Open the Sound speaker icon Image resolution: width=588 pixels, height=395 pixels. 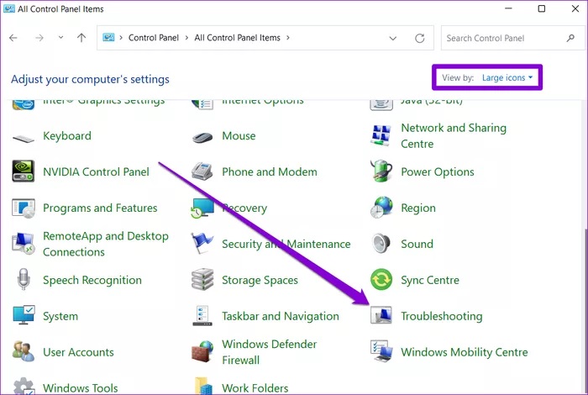click(381, 244)
